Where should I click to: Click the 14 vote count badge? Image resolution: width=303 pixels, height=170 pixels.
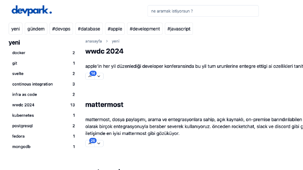coord(93,73)
